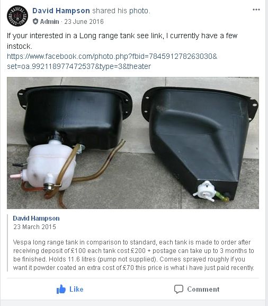The height and width of the screenshot is (306, 268).
Task: Click the Comment speech bubble icon
Action: click(178, 289)
